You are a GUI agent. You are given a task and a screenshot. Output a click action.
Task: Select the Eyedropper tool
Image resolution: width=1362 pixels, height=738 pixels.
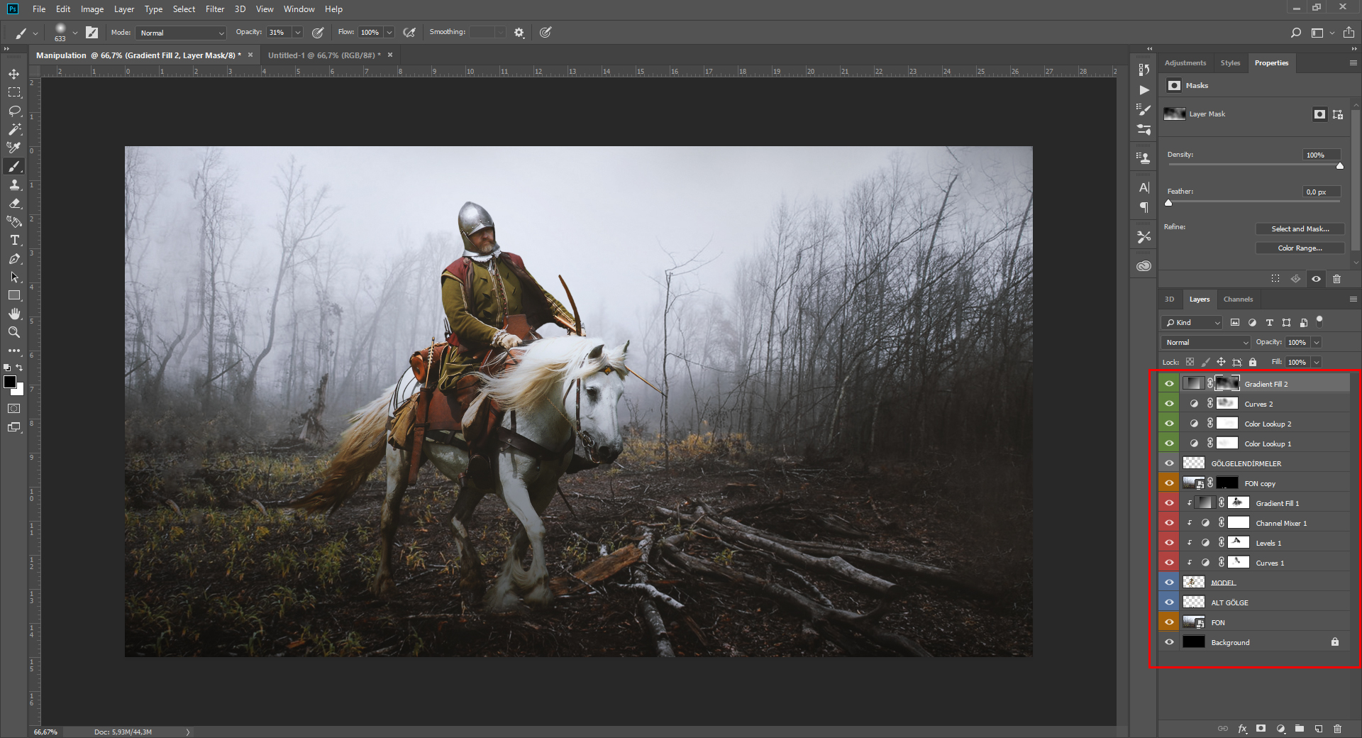tap(14, 148)
